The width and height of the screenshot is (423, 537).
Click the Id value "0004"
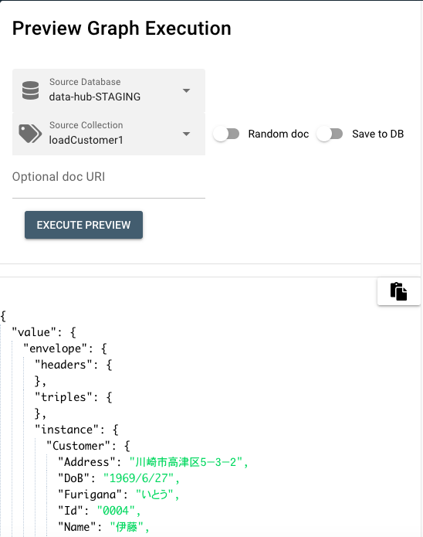tap(116, 511)
